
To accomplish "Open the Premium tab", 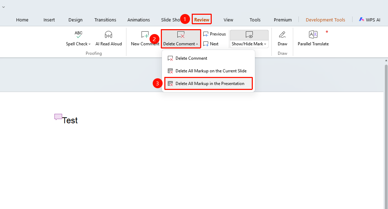I will (283, 20).
